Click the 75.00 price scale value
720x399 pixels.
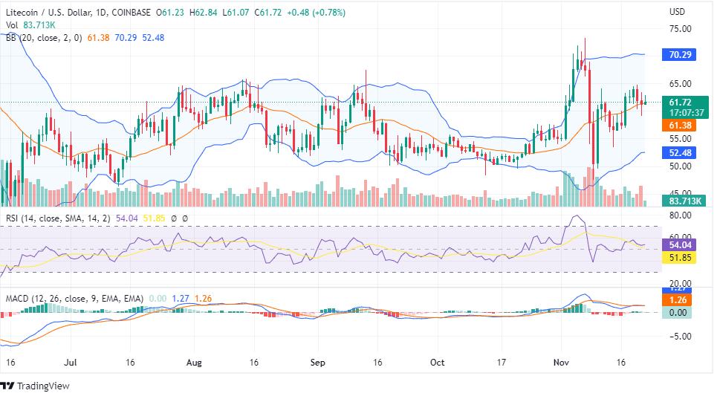(680, 29)
